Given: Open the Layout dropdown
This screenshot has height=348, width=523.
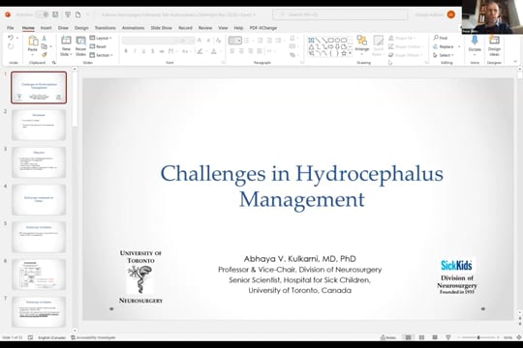Looking at the screenshot, I should (x=101, y=38).
